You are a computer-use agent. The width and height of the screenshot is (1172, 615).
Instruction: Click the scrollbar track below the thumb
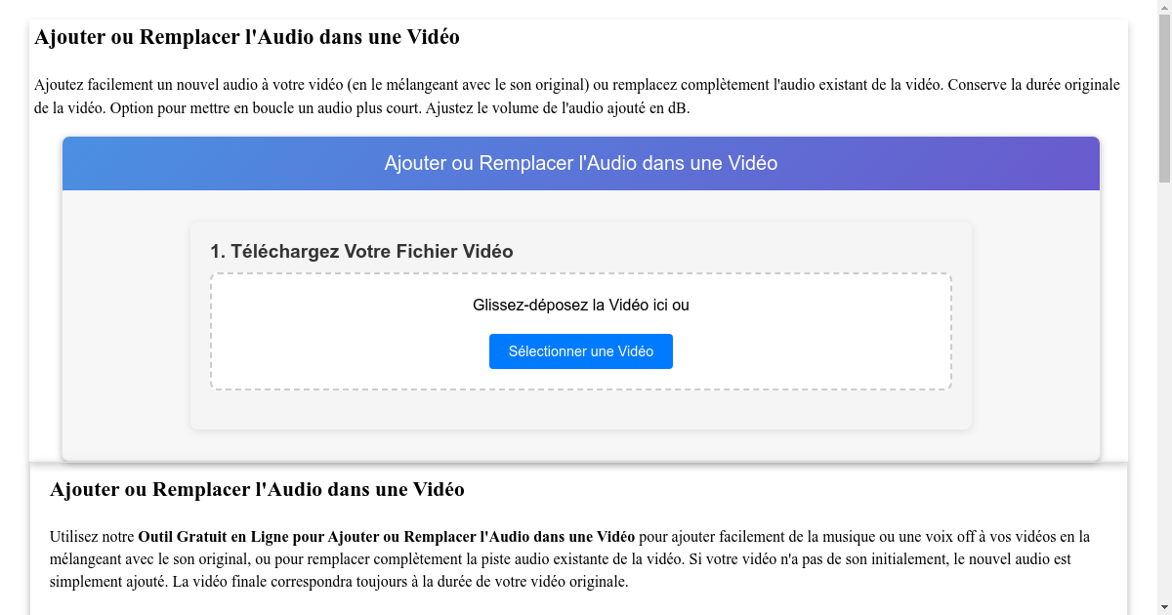[1163, 390]
